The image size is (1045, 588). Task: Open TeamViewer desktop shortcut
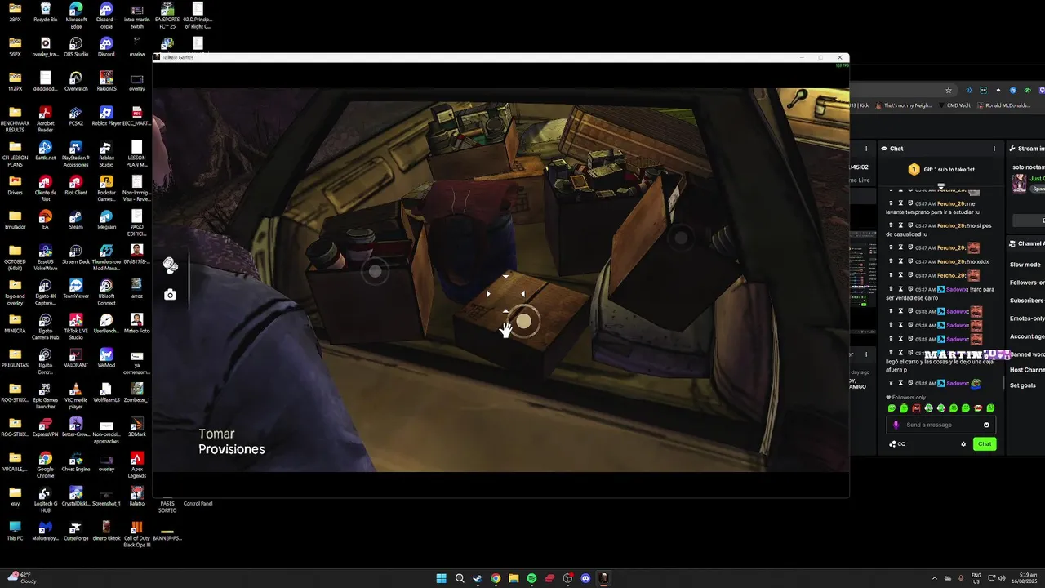76,287
